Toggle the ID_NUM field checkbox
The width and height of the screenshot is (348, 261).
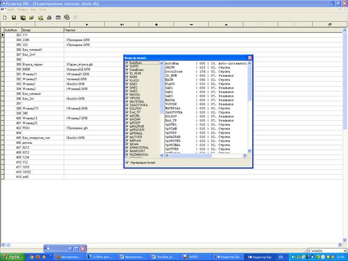coord(127,73)
